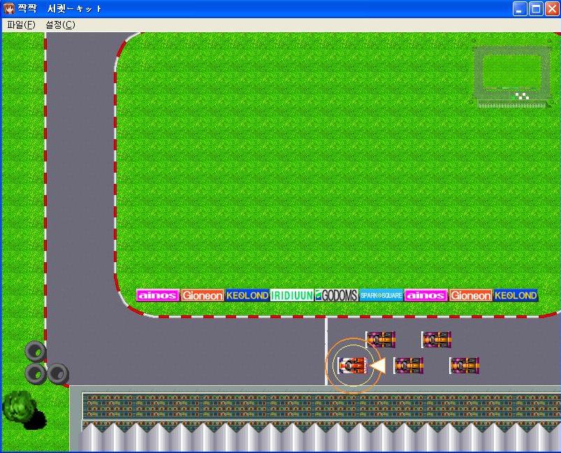The height and width of the screenshot is (453, 561).
Task: Click the red and white player race car
Action: [353, 366]
